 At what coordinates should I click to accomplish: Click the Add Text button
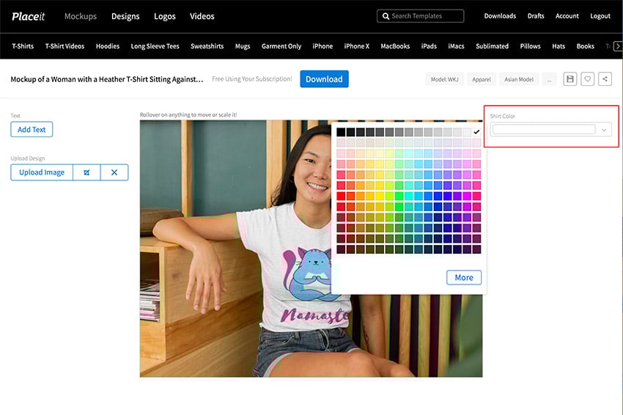pyautogui.click(x=32, y=130)
